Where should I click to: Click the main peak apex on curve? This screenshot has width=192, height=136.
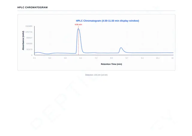pyautogui.click(x=78, y=29)
